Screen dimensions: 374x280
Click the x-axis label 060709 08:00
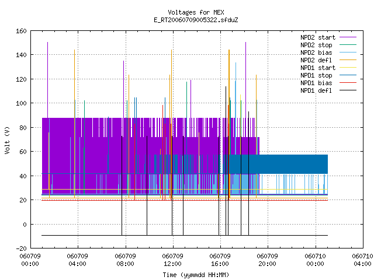click(125, 260)
